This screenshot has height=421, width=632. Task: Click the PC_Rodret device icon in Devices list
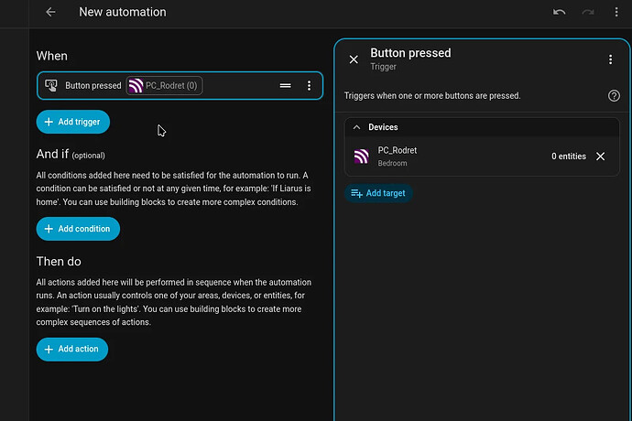[x=361, y=157]
